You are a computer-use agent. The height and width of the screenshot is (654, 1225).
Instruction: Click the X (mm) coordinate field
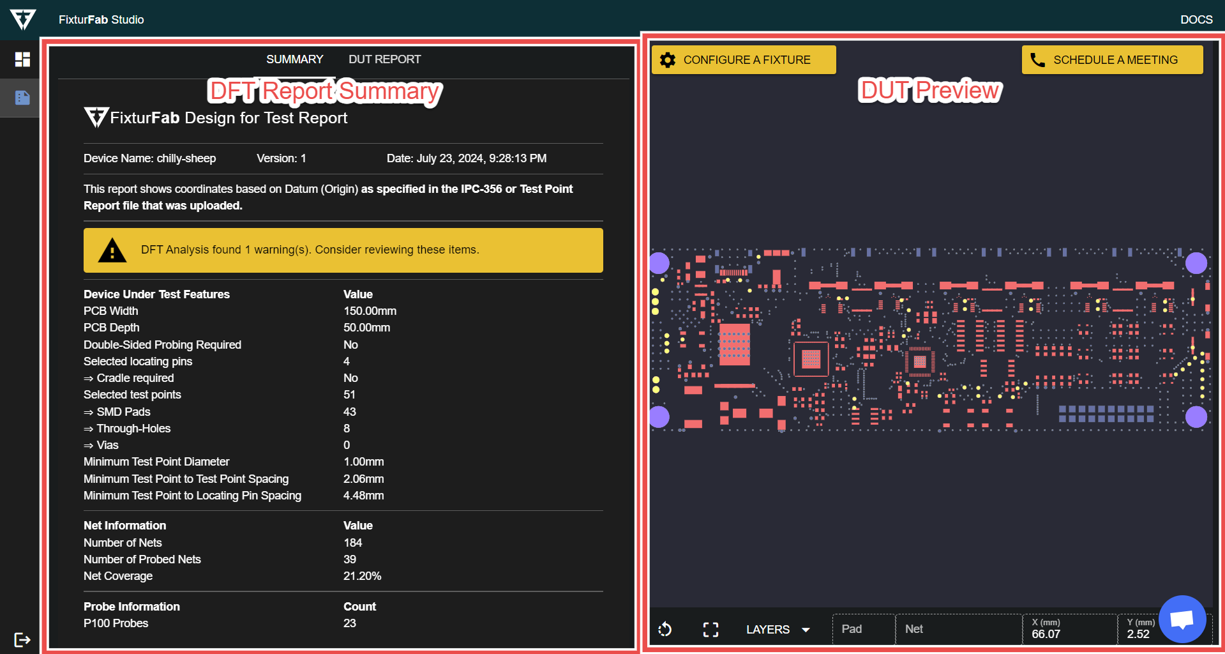[1070, 630]
